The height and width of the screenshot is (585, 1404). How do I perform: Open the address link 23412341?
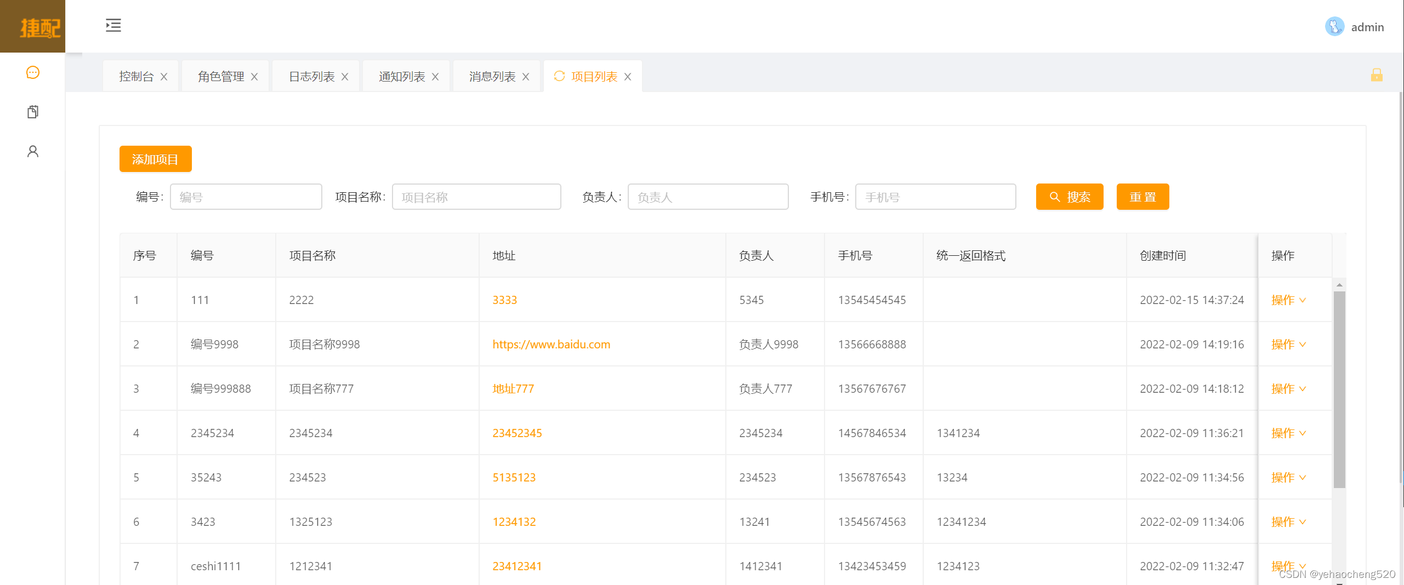(517, 566)
